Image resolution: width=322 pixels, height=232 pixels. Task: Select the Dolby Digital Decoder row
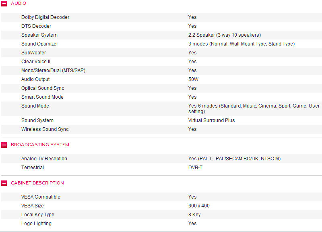(x=161, y=17)
